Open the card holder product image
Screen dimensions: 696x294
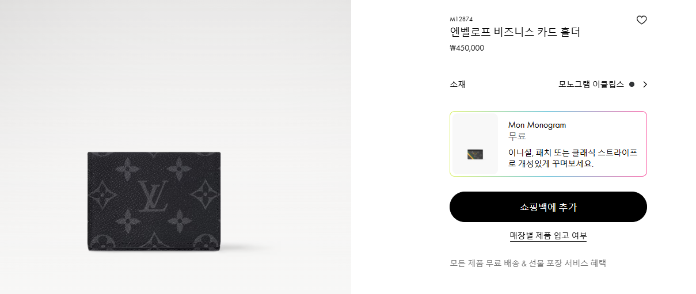point(154,202)
